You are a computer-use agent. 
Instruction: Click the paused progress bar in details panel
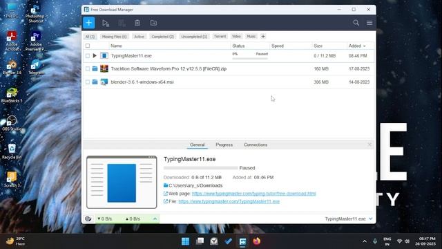click(200, 168)
